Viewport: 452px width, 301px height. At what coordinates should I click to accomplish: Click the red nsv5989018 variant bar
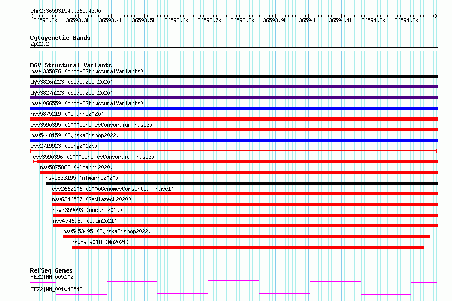click(248, 247)
